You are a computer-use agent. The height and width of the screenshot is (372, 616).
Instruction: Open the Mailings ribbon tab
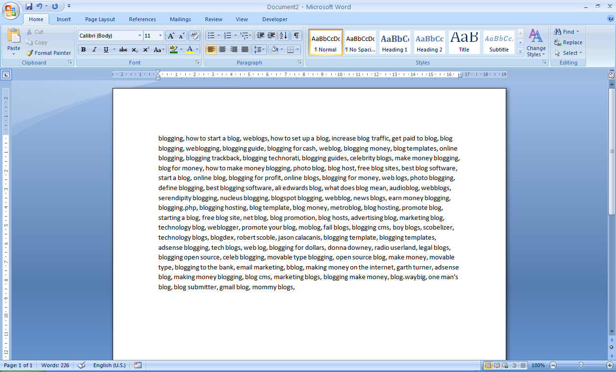point(180,19)
